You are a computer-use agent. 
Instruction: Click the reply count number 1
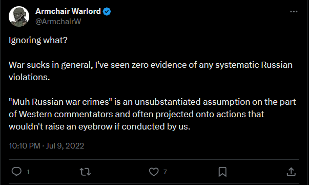click(x=28, y=172)
